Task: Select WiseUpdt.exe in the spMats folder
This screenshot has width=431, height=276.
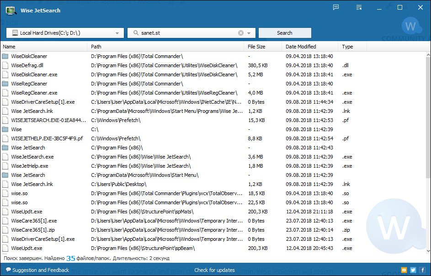Action: coord(213,212)
